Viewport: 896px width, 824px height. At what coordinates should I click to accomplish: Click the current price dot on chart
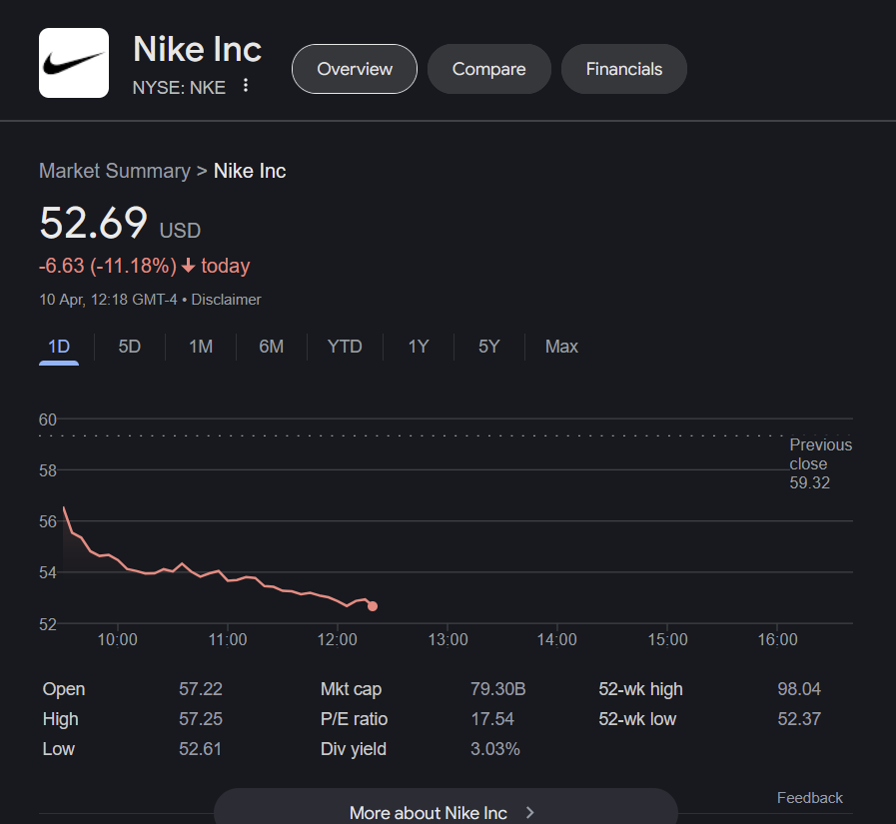[x=373, y=606]
